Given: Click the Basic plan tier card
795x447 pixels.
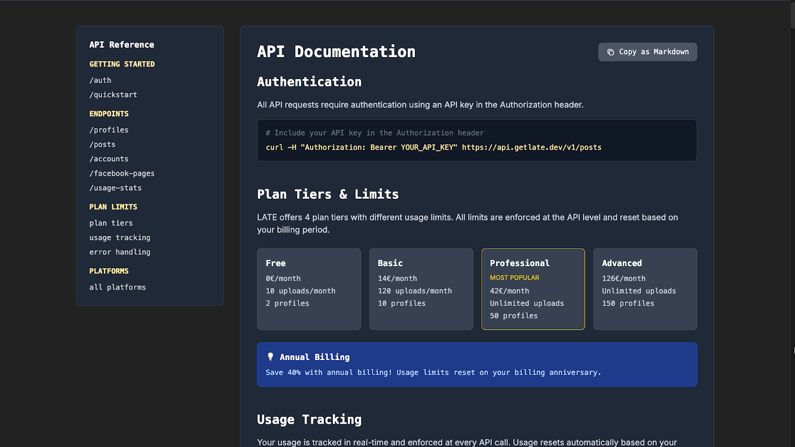Looking at the screenshot, I should pyautogui.click(x=421, y=289).
